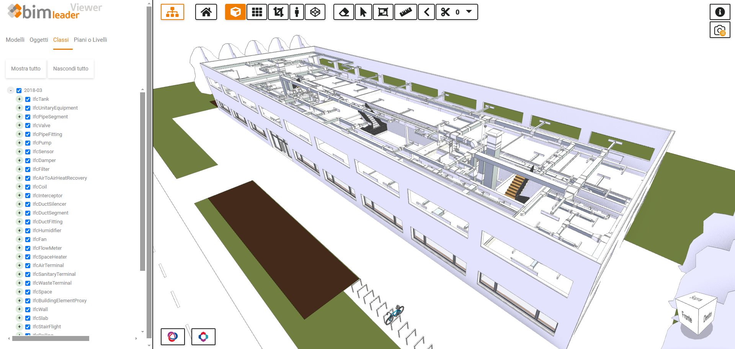
Task: Toggle the model tree hierarchy panel icon
Action: click(x=172, y=12)
